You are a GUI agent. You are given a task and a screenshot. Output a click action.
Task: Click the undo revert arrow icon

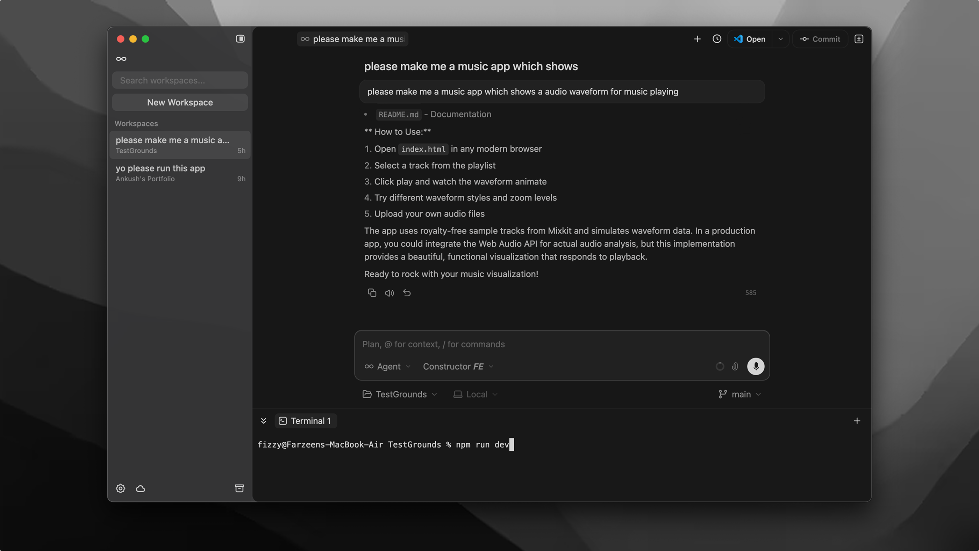[x=407, y=293]
